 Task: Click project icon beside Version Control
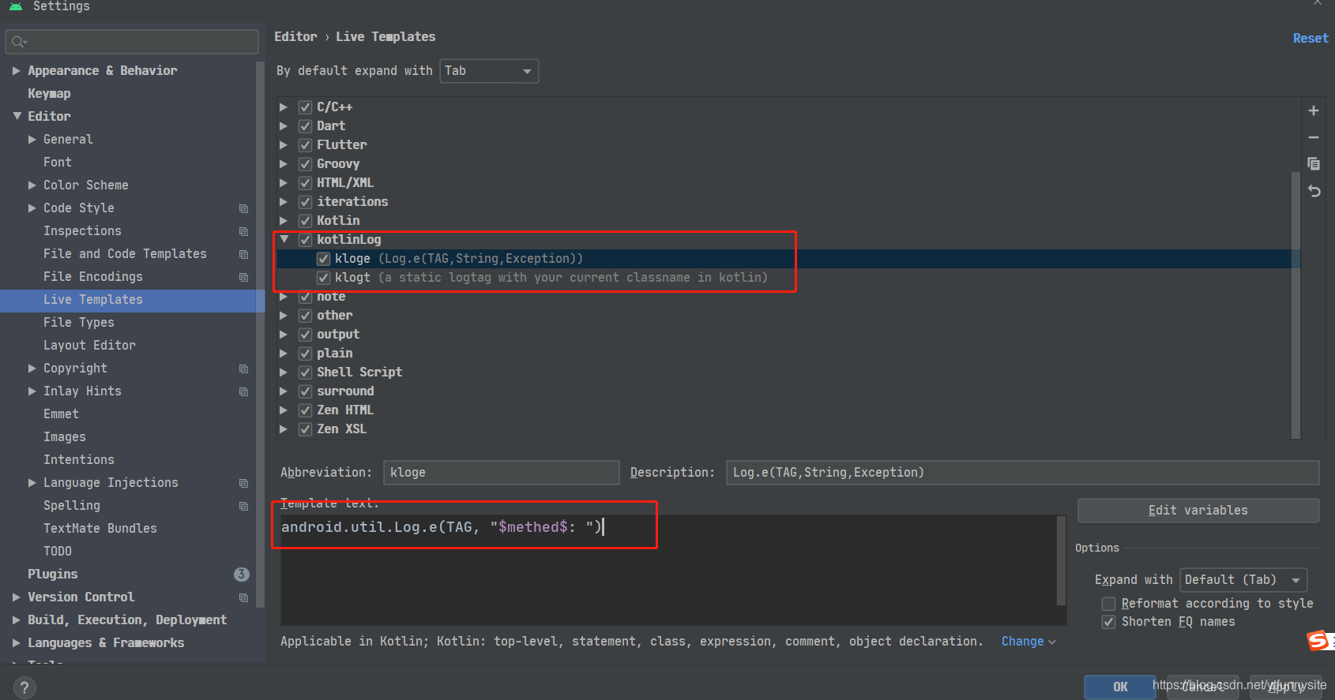click(243, 597)
